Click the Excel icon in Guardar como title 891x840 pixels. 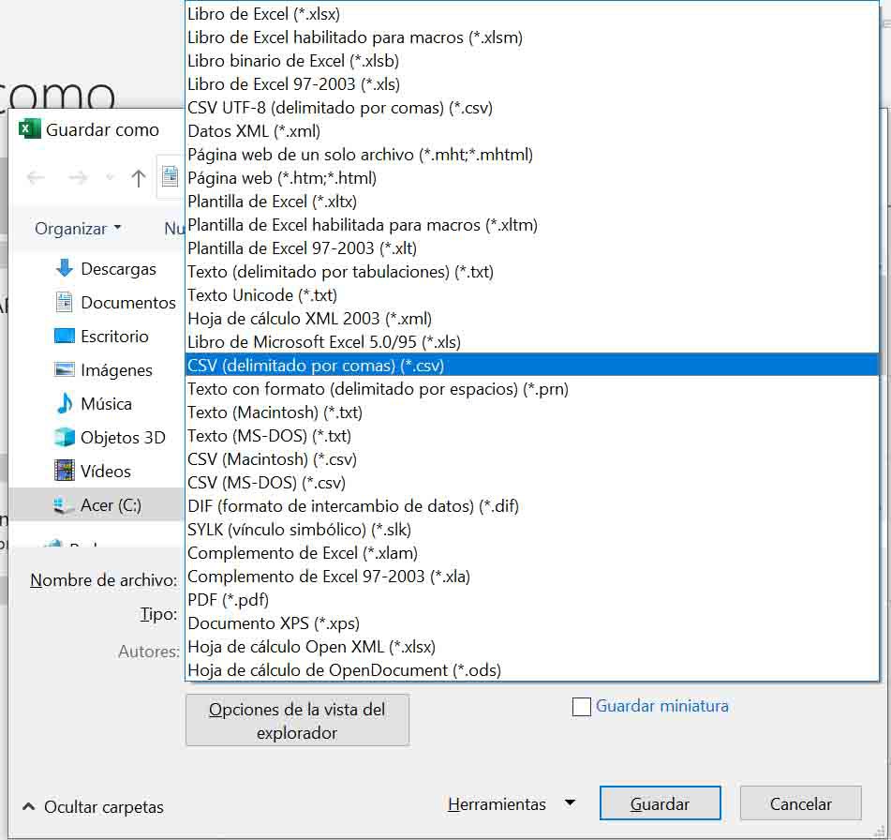click(29, 129)
